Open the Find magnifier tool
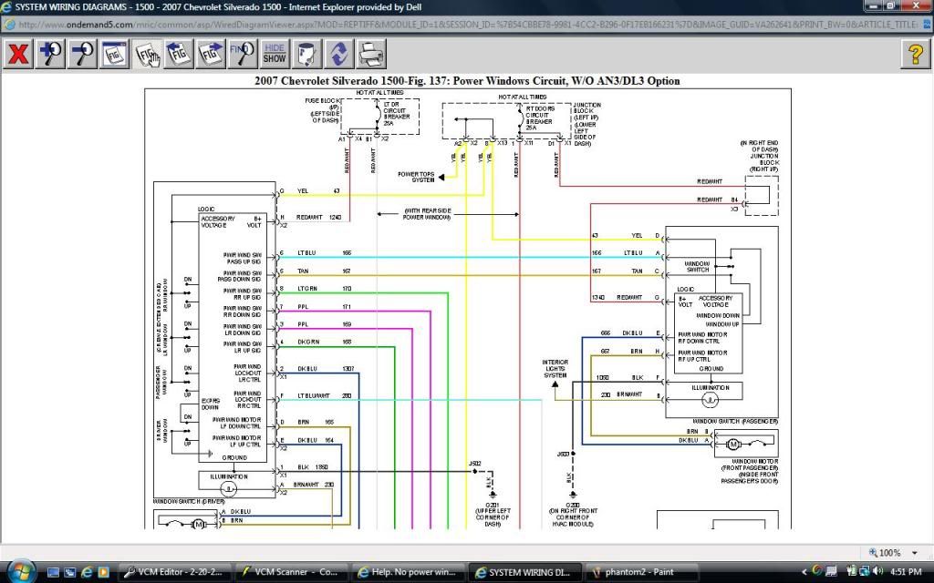934x583 pixels. [243, 54]
